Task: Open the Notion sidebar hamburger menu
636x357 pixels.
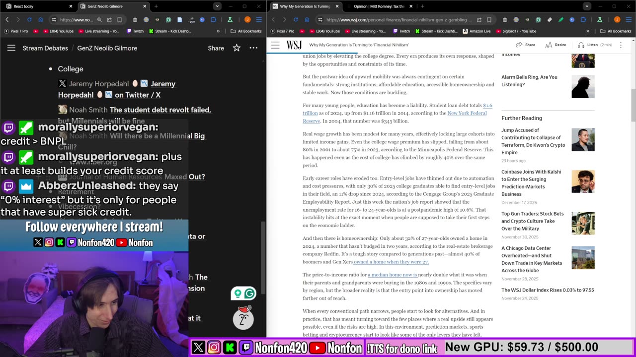Action: 11,48
